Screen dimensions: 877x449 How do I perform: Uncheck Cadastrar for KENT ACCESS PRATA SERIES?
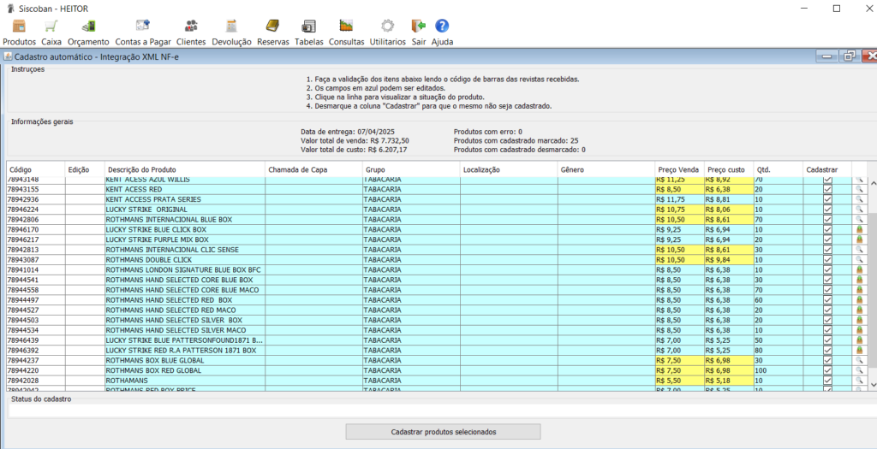click(827, 199)
